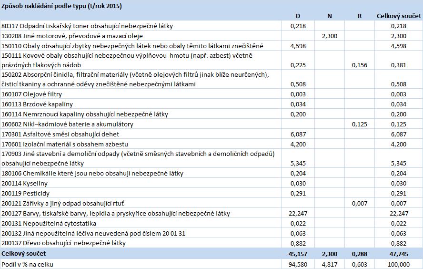Select row '170301 Asfaltové směsi obsahující dehet'

click(211, 134)
